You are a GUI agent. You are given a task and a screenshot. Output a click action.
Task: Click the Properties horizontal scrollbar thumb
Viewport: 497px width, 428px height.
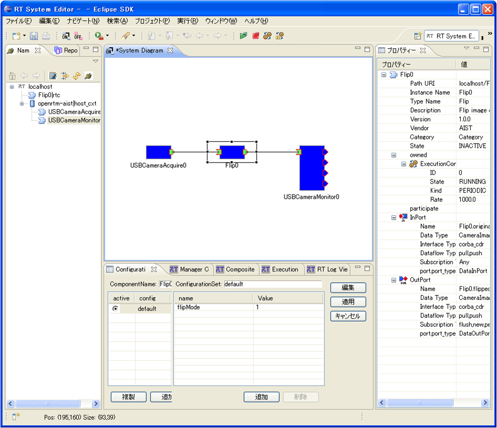[x=420, y=403]
